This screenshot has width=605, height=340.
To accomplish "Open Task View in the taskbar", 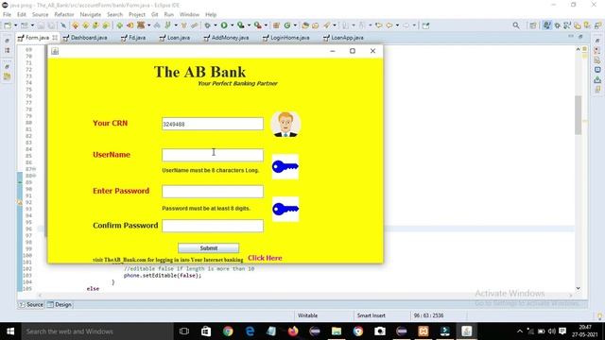I will [x=184, y=331].
